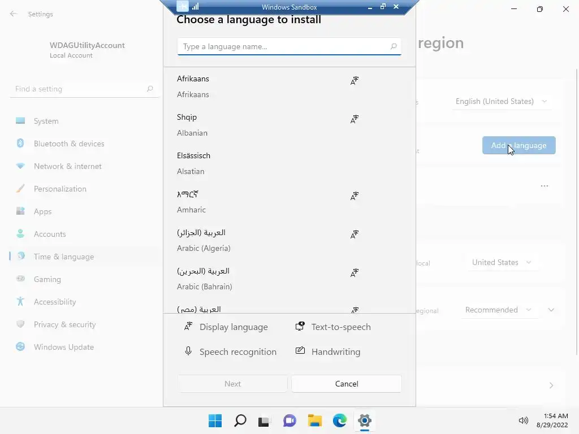Click the display language icon next to Amharic

[355, 196]
